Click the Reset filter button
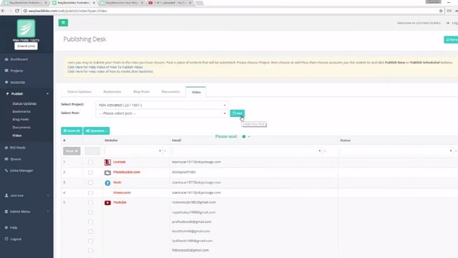458x258 pixels. (72, 151)
